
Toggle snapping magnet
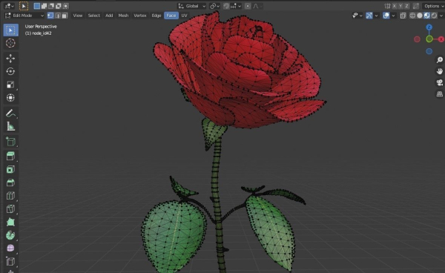tap(226, 6)
